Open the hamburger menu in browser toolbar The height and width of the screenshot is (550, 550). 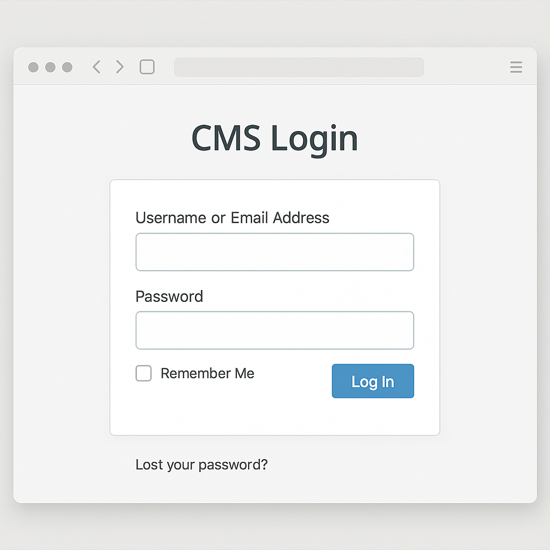coord(516,67)
